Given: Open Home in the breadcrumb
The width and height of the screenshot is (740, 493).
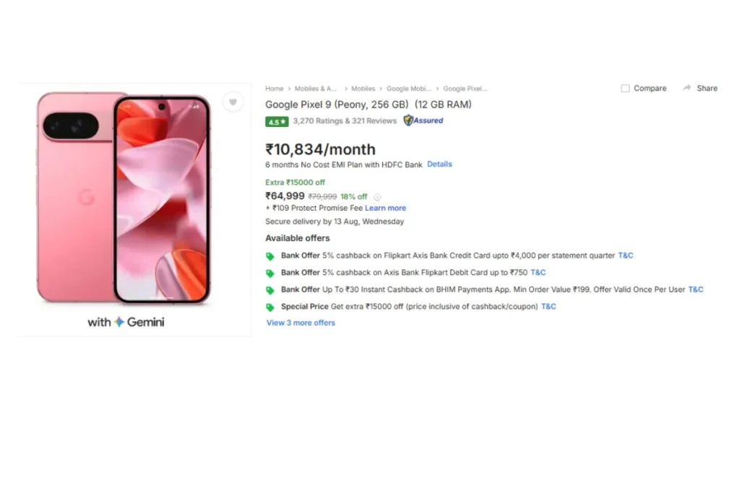Looking at the screenshot, I should [x=274, y=89].
